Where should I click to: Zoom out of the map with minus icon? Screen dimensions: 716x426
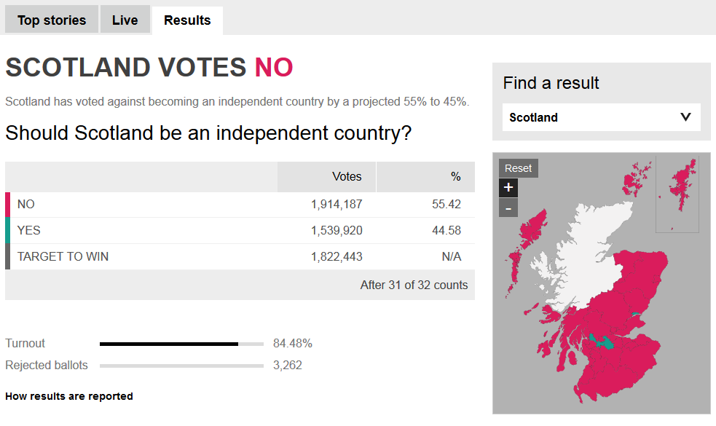coord(508,208)
